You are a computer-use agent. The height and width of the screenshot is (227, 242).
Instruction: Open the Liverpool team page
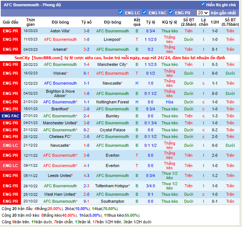111,39
